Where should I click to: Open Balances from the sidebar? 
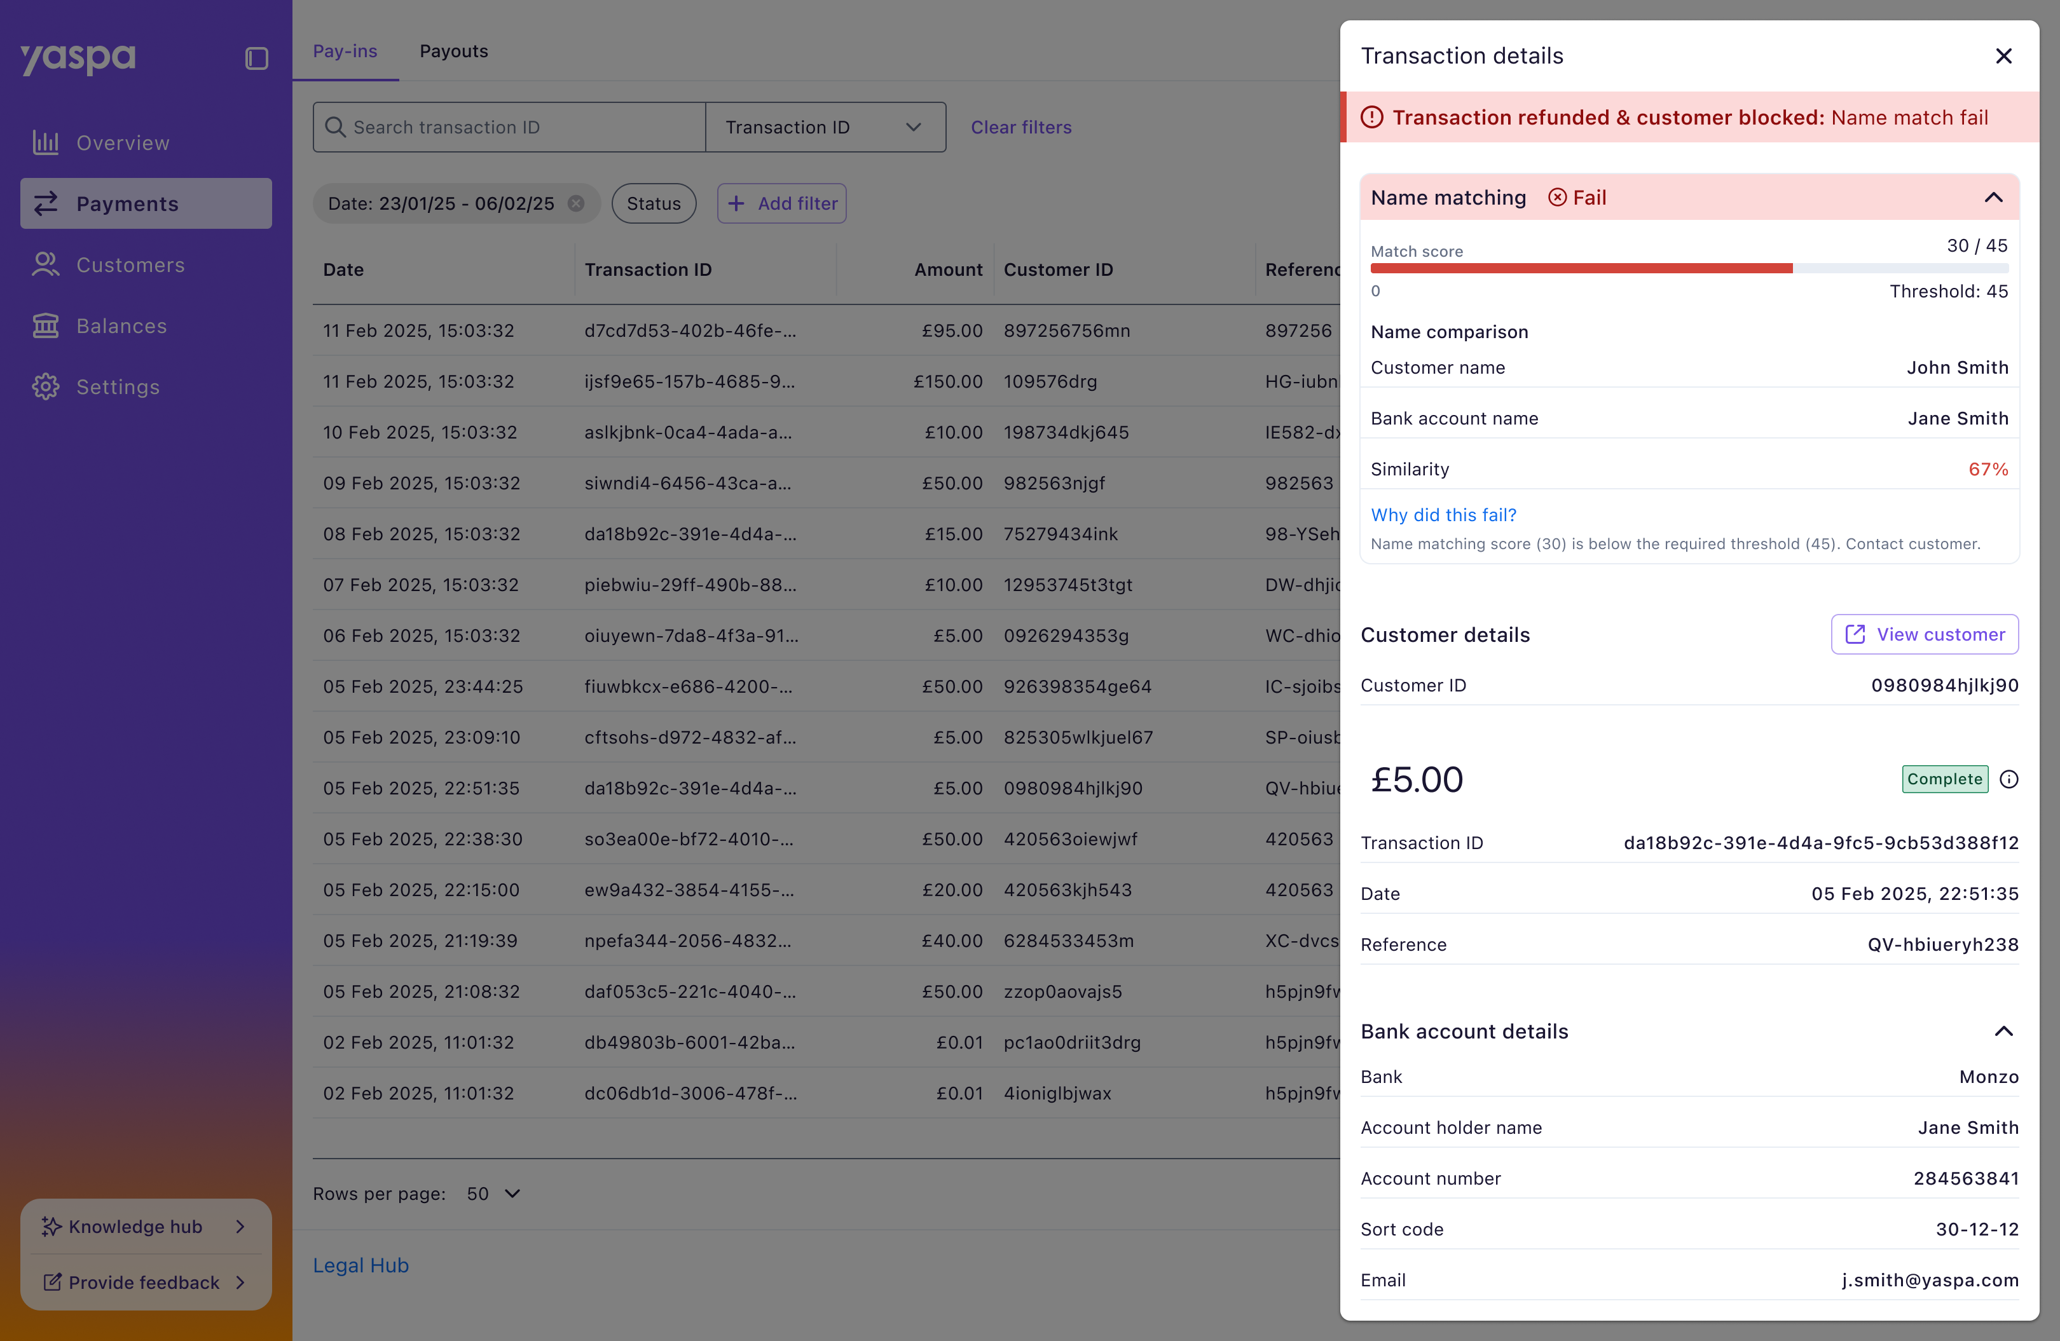pyautogui.click(x=121, y=326)
